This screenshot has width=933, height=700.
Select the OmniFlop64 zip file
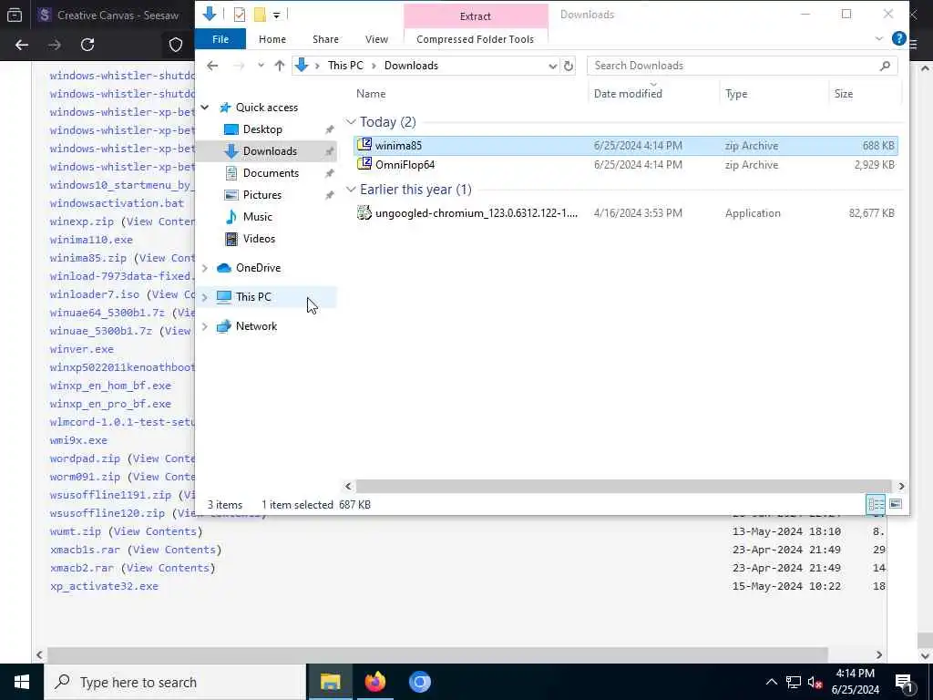tap(625, 165)
